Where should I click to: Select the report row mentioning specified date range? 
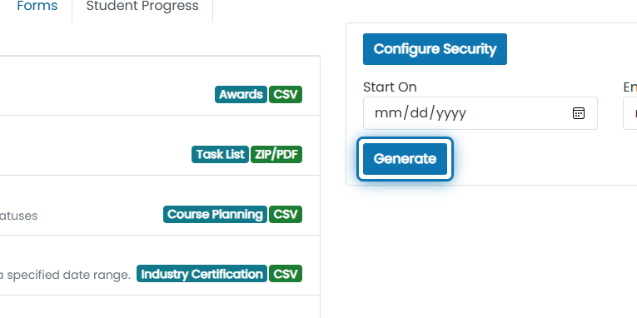(160, 266)
